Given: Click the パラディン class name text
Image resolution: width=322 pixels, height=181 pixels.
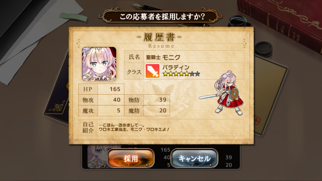Looking at the screenshot, I should [x=176, y=67].
